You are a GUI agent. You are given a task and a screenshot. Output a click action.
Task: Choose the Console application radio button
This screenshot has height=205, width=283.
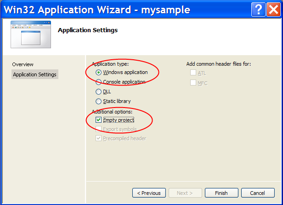pos(98,82)
